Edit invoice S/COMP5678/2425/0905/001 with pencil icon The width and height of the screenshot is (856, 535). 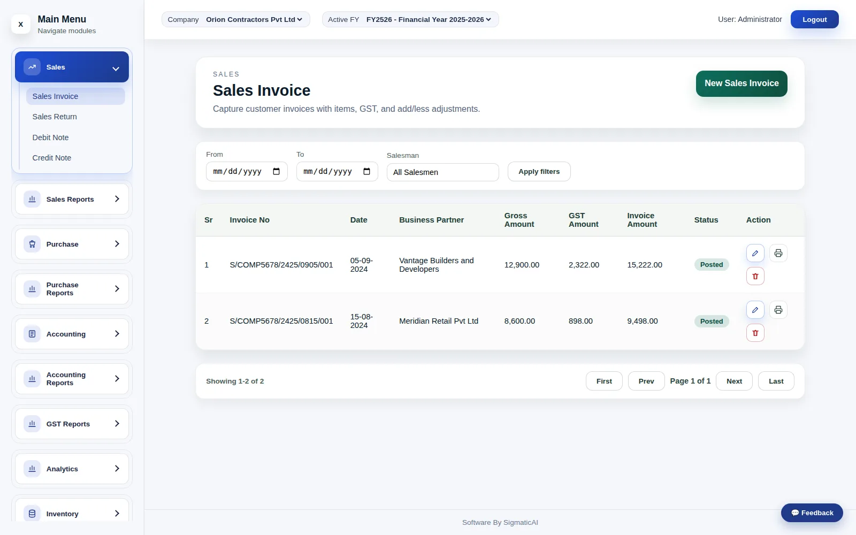tap(755, 253)
